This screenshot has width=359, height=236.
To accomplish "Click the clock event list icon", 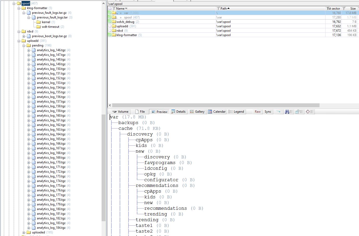I will click(299, 112).
